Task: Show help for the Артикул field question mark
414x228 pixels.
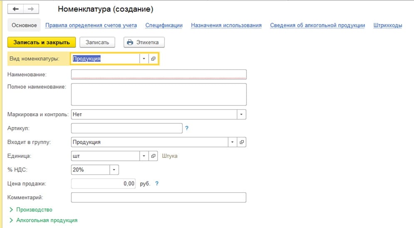Action: point(187,128)
